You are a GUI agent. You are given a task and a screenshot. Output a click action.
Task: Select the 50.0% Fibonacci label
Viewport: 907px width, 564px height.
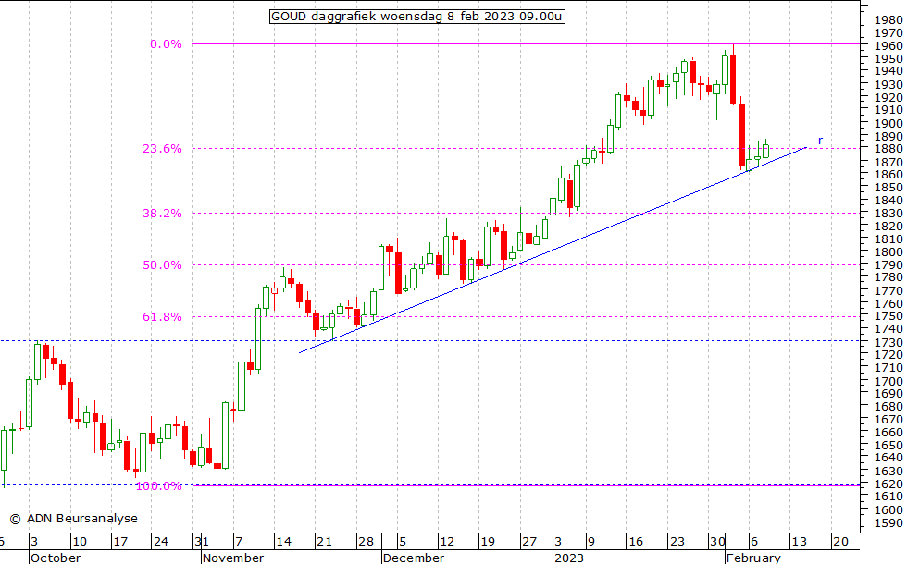tap(162, 265)
